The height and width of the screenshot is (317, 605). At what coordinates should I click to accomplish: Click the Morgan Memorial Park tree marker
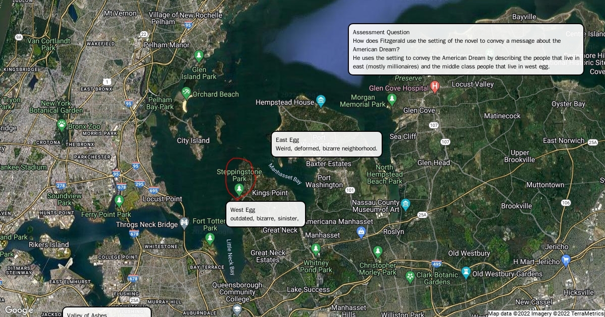pyautogui.click(x=392, y=99)
